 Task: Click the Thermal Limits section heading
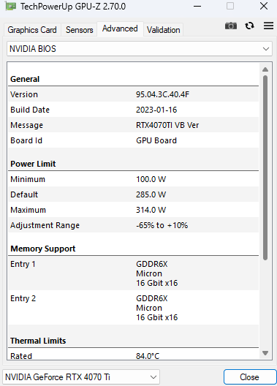click(38, 341)
